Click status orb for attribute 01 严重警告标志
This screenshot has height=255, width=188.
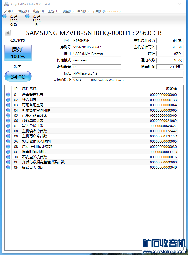click(x=8, y=95)
